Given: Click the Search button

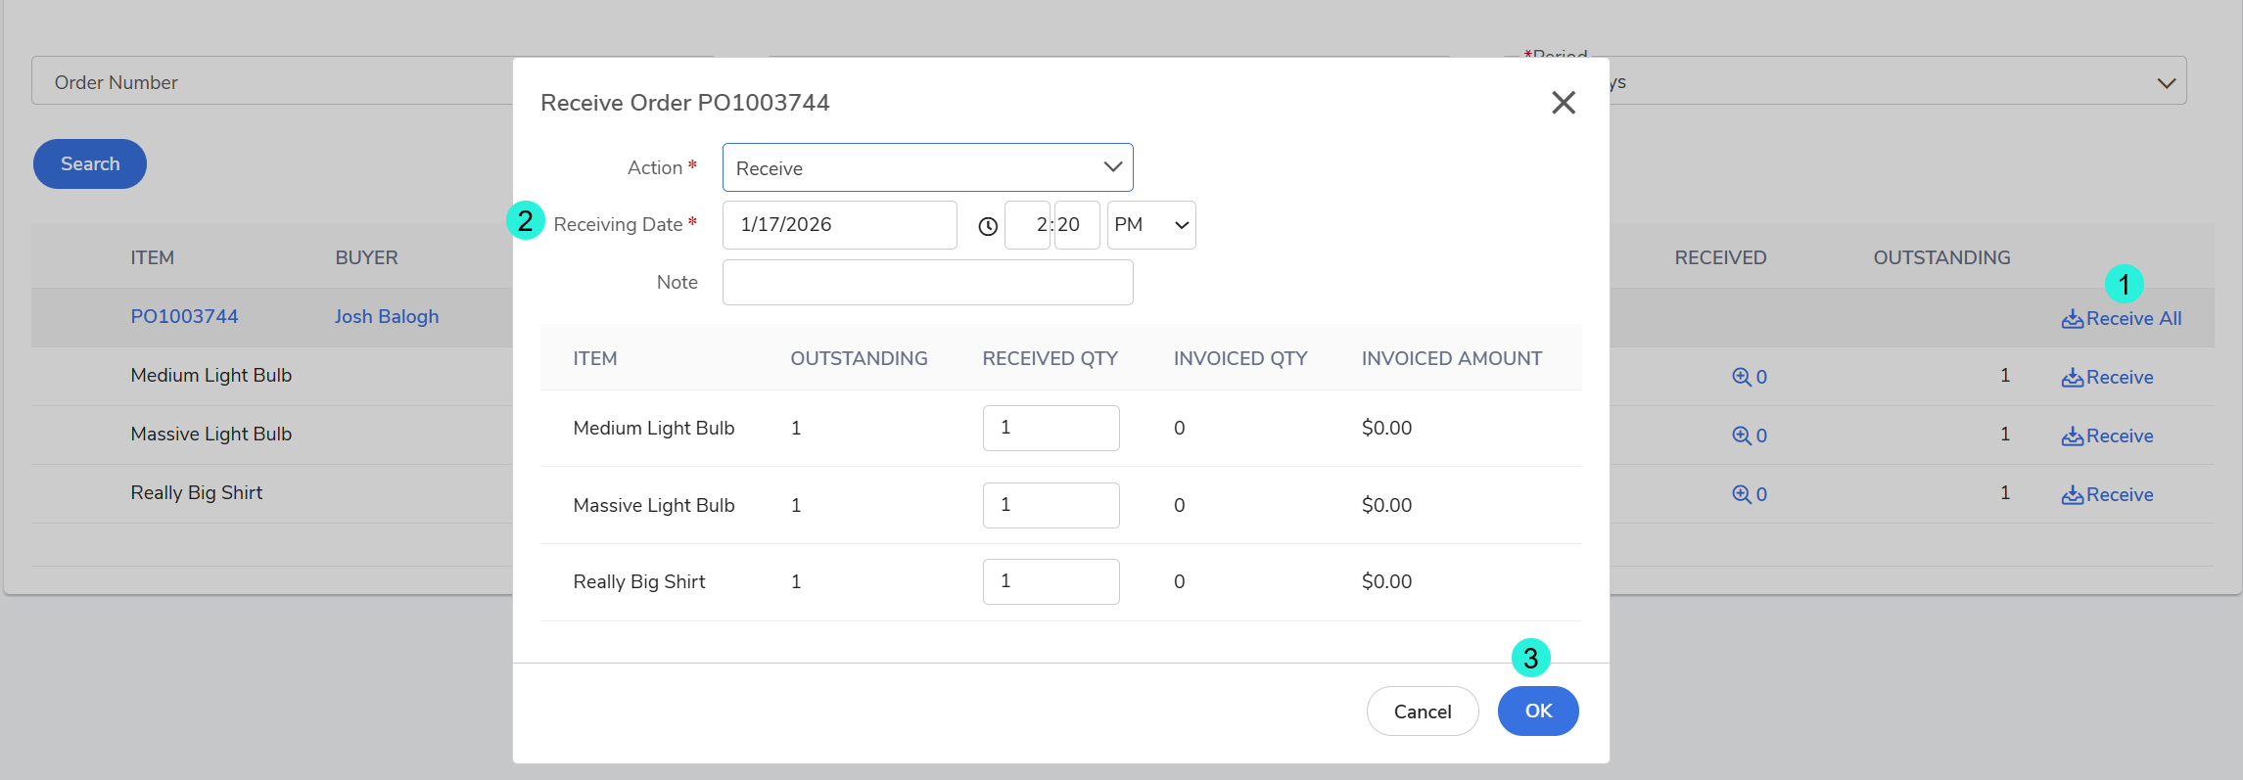Looking at the screenshot, I should tap(90, 164).
